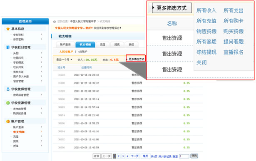Click the row dated 2011-11-12 08:21:40

click(128, 115)
